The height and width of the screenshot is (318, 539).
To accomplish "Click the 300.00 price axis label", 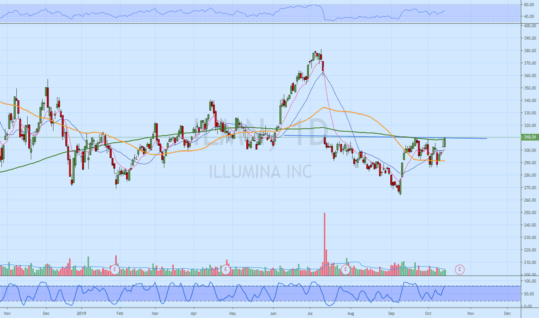I will point(530,150).
